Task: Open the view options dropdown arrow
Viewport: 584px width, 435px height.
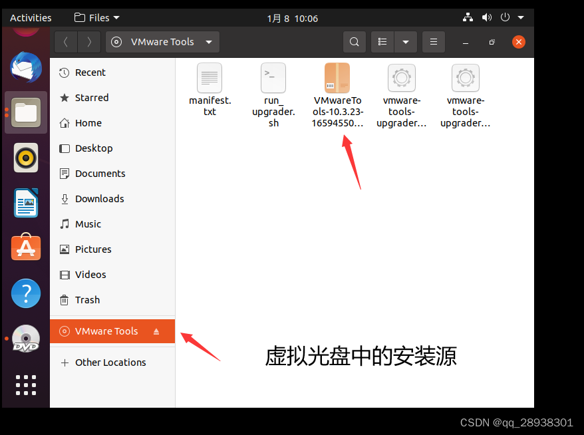Action: click(406, 41)
